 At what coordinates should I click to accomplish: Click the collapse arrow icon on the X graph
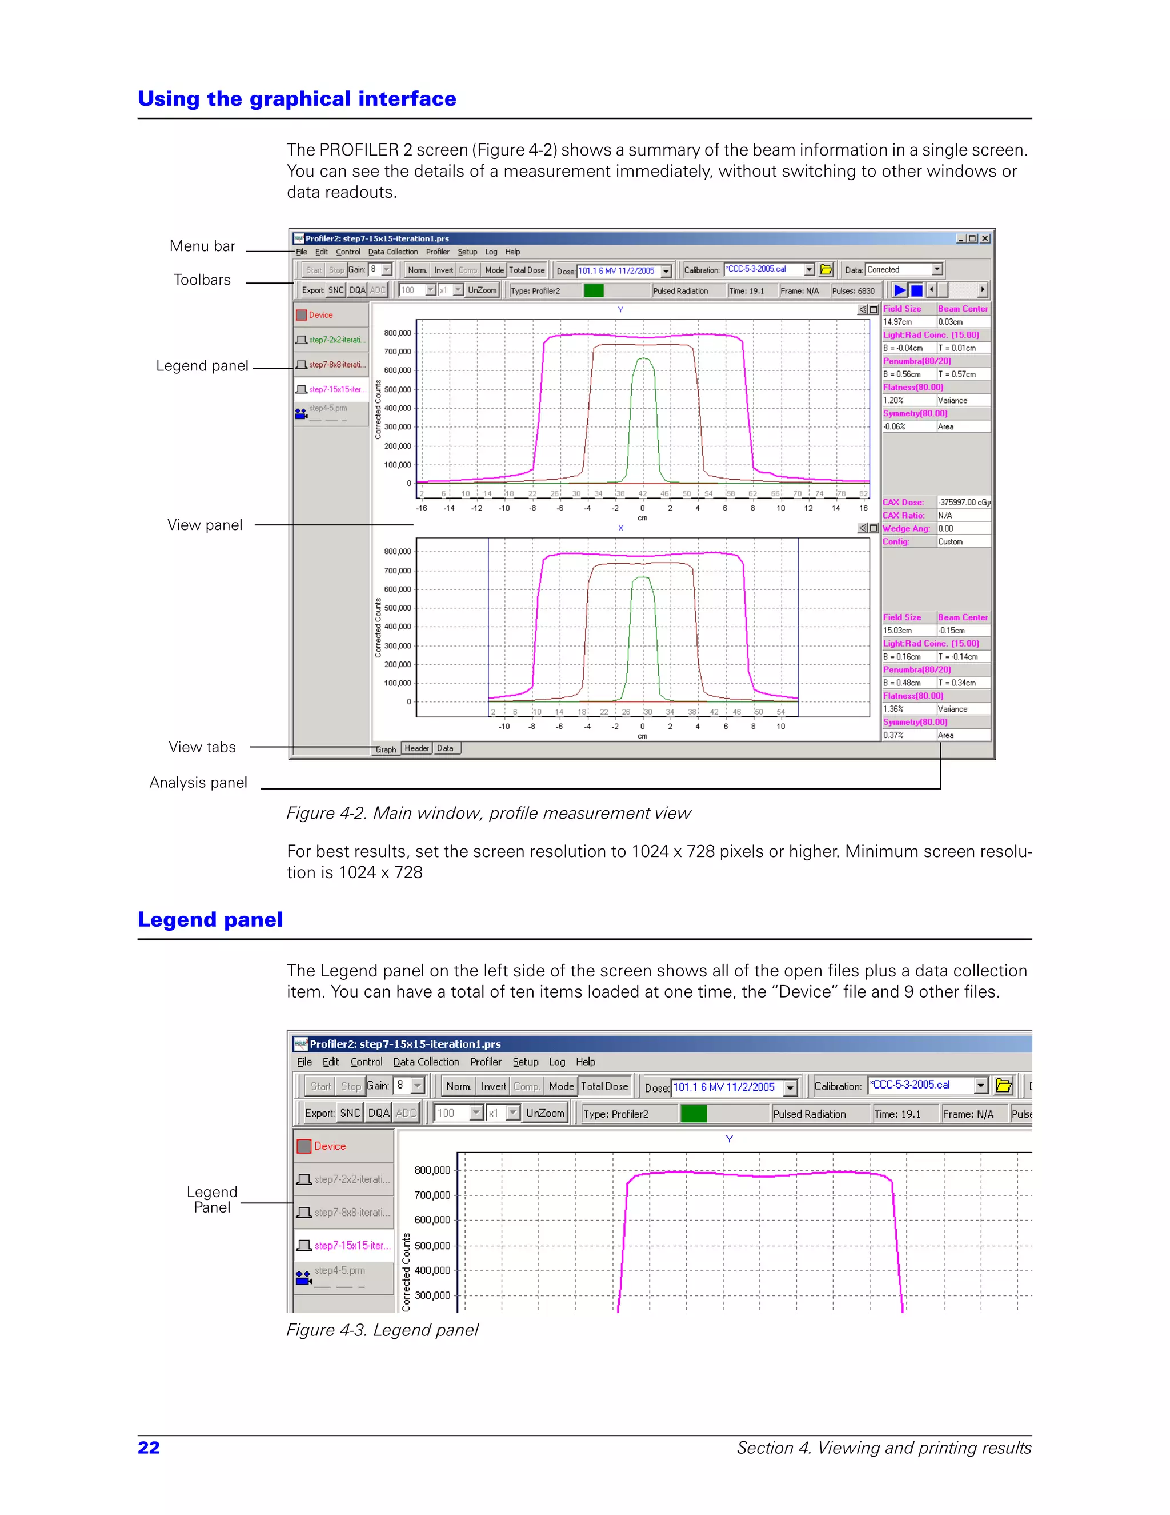863,528
